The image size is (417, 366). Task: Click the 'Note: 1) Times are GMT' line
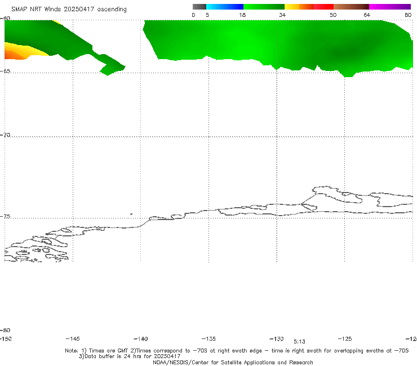coord(237,351)
